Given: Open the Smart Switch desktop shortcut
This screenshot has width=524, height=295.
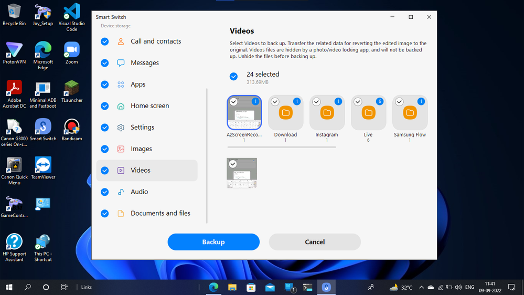Looking at the screenshot, I should point(43,130).
